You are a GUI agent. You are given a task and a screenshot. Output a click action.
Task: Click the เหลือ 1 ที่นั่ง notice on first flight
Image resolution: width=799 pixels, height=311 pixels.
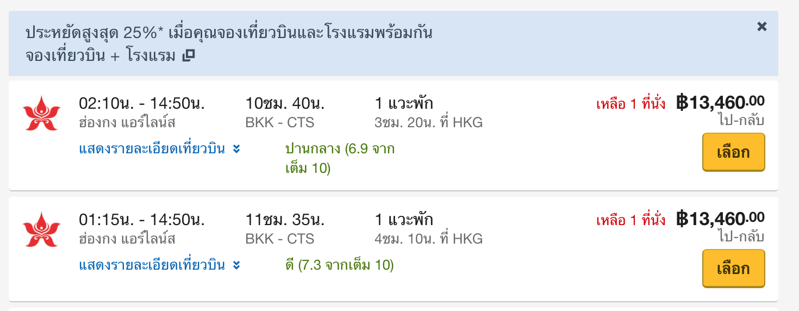[631, 104]
